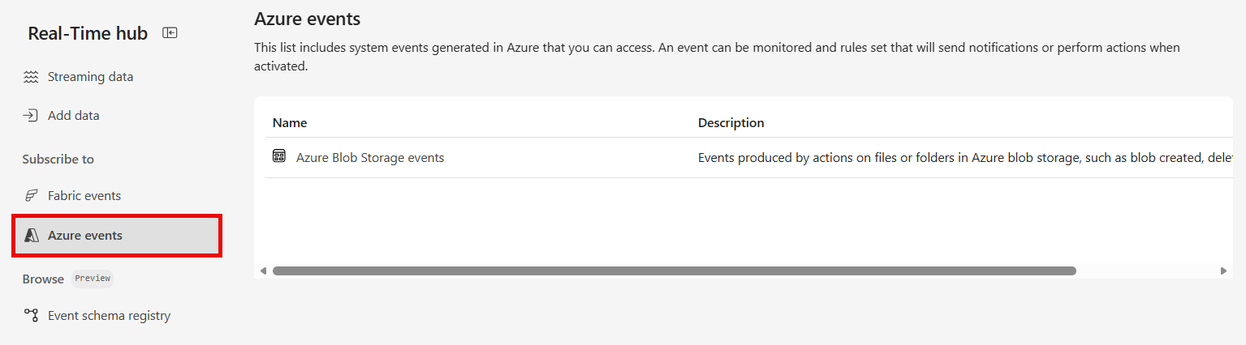Click the Event schema registry icon
This screenshot has height=345, width=1246.
(x=32, y=315)
